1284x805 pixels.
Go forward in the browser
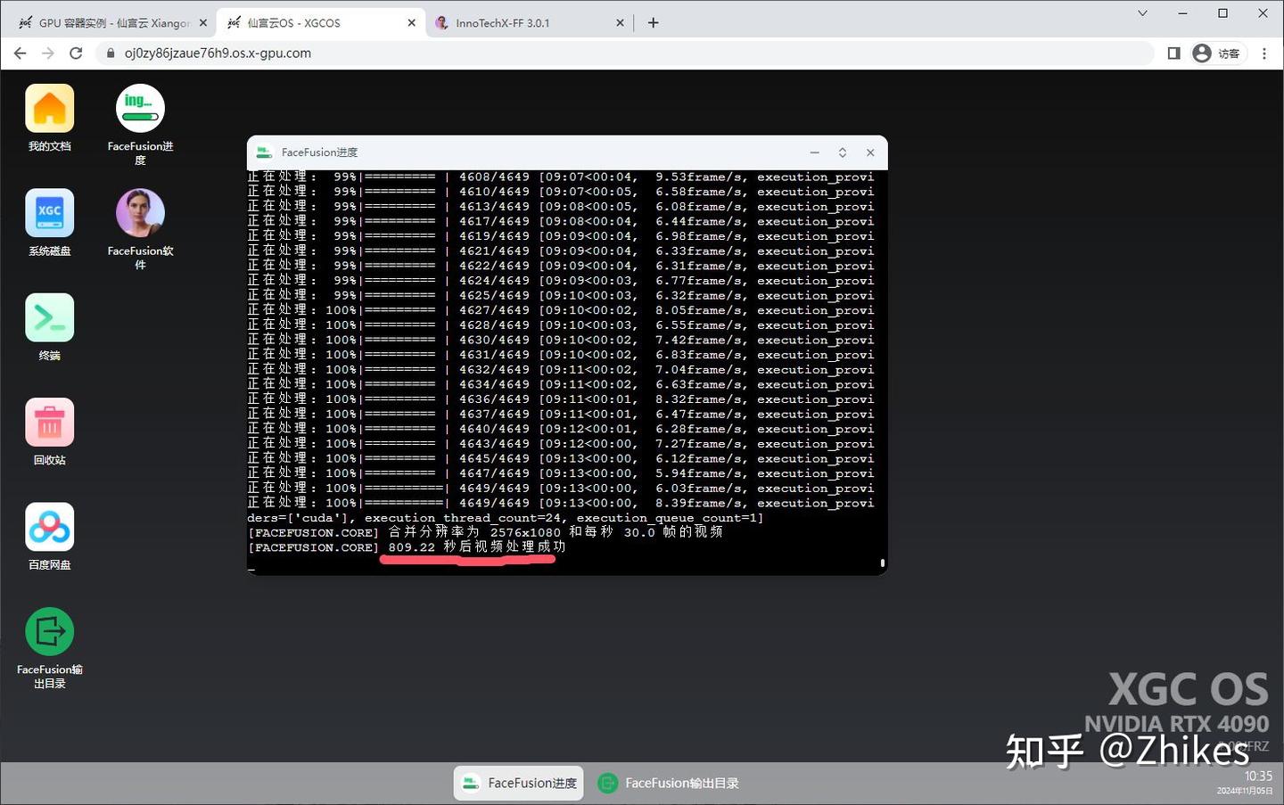[48, 53]
